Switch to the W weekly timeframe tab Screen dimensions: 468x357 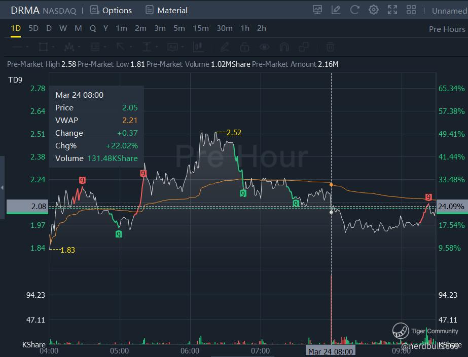pyautogui.click(x=63, y=28)
